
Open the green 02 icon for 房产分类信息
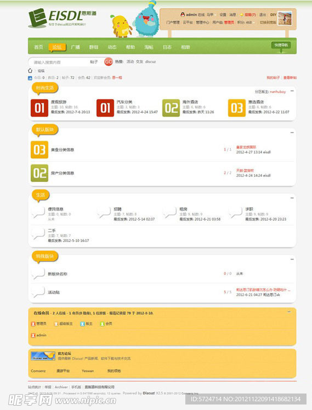tap(39, 173)
